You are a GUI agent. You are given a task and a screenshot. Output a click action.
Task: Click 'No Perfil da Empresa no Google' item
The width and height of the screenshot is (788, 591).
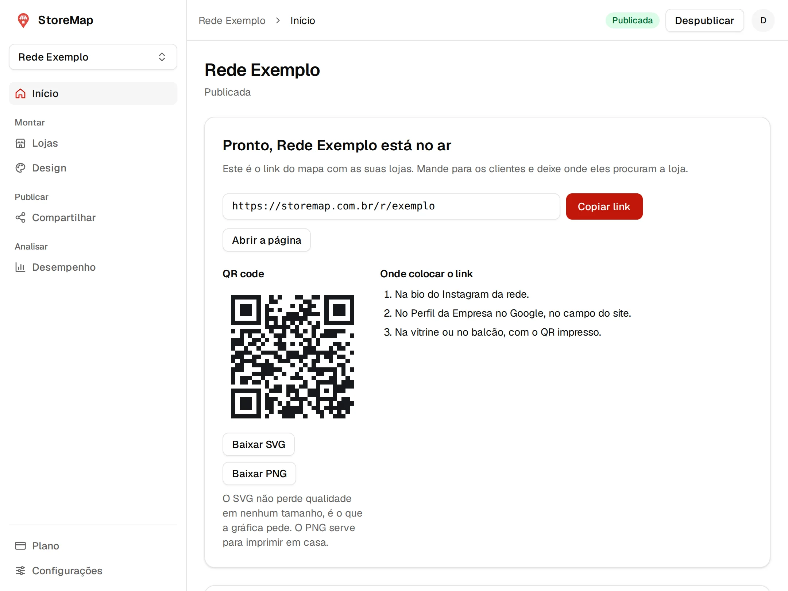(x=513, y=313)
